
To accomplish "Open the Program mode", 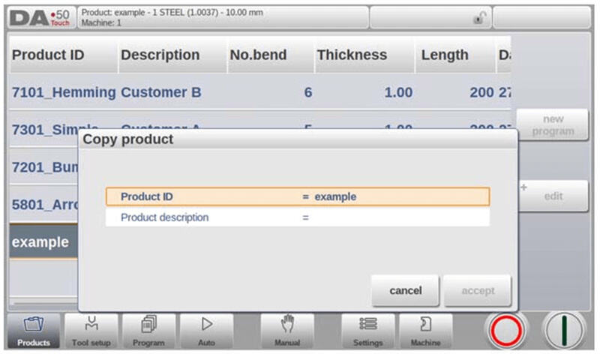I will tap(148, 331).
